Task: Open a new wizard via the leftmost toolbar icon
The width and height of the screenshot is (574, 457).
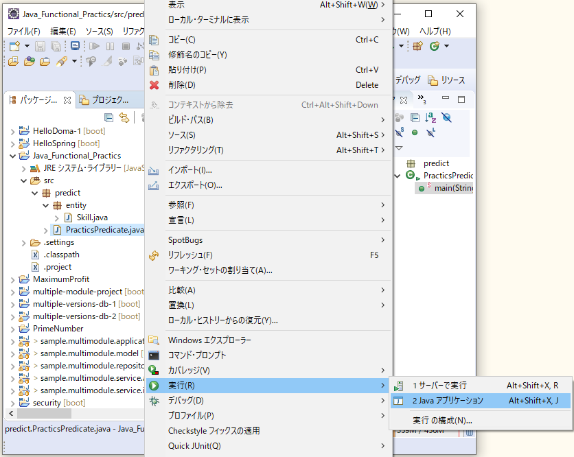Action: [14, 46]
